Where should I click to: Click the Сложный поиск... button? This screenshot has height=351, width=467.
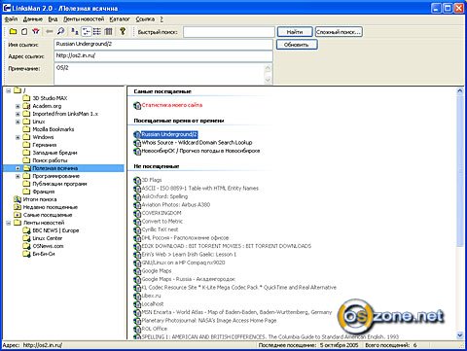tap(339, 32)
